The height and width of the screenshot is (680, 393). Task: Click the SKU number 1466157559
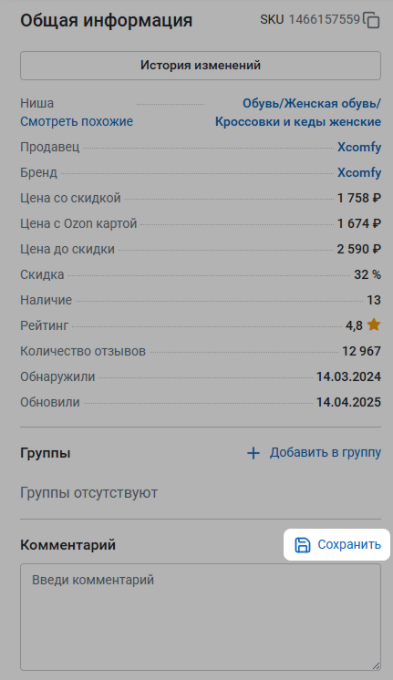325,19
